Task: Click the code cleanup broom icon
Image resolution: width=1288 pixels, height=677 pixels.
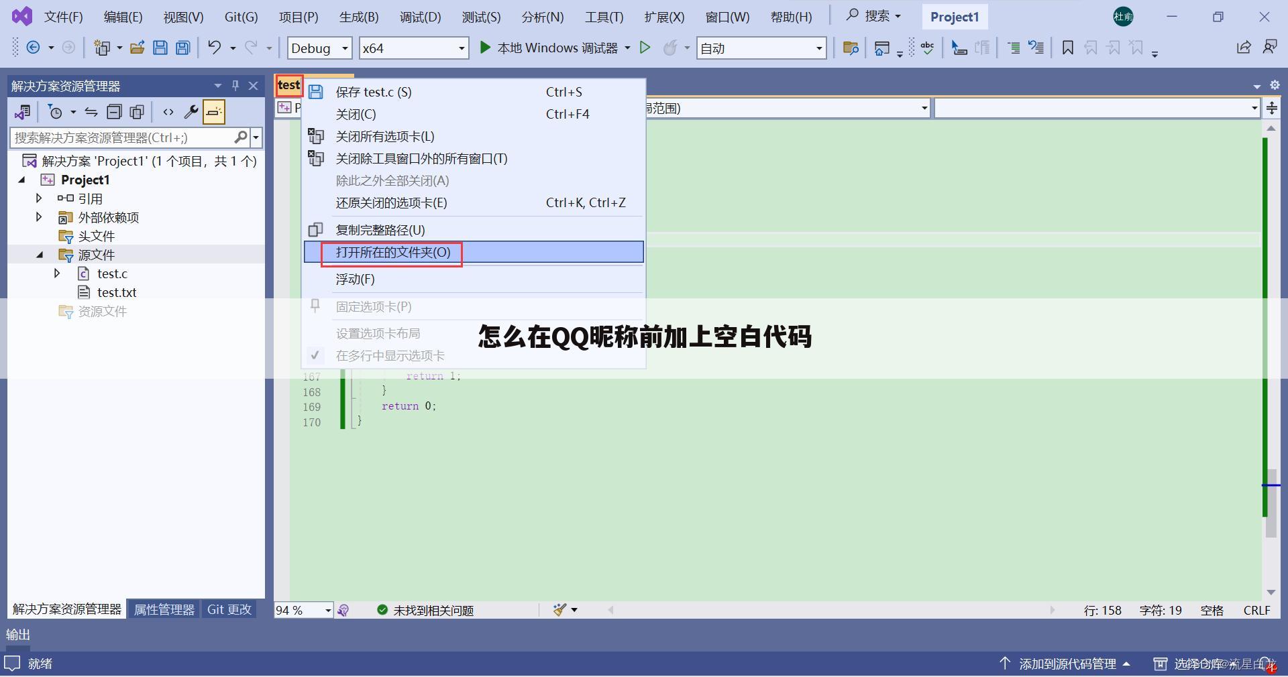Action: click(559, 609)
